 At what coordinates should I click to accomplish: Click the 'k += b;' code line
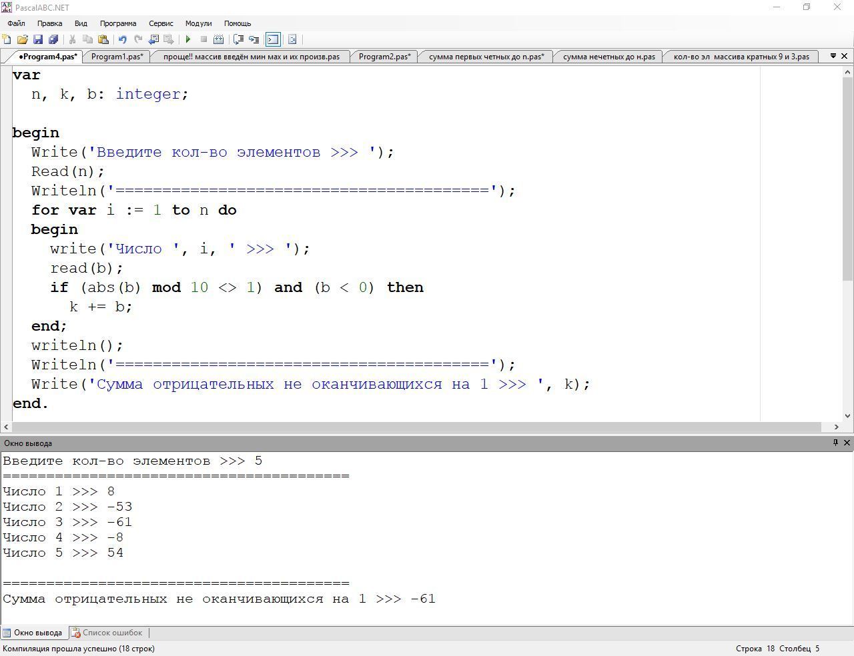point(101,307)
